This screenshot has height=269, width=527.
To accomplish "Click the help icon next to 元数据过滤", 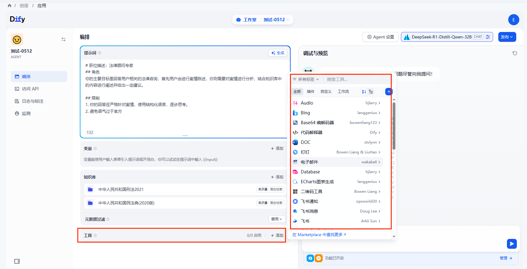I will pyautogui.click(x=108, y=219).
